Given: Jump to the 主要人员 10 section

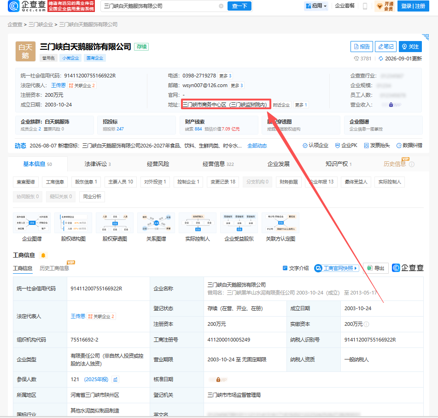Looking at the screenshot, I should tap(121, 182).
